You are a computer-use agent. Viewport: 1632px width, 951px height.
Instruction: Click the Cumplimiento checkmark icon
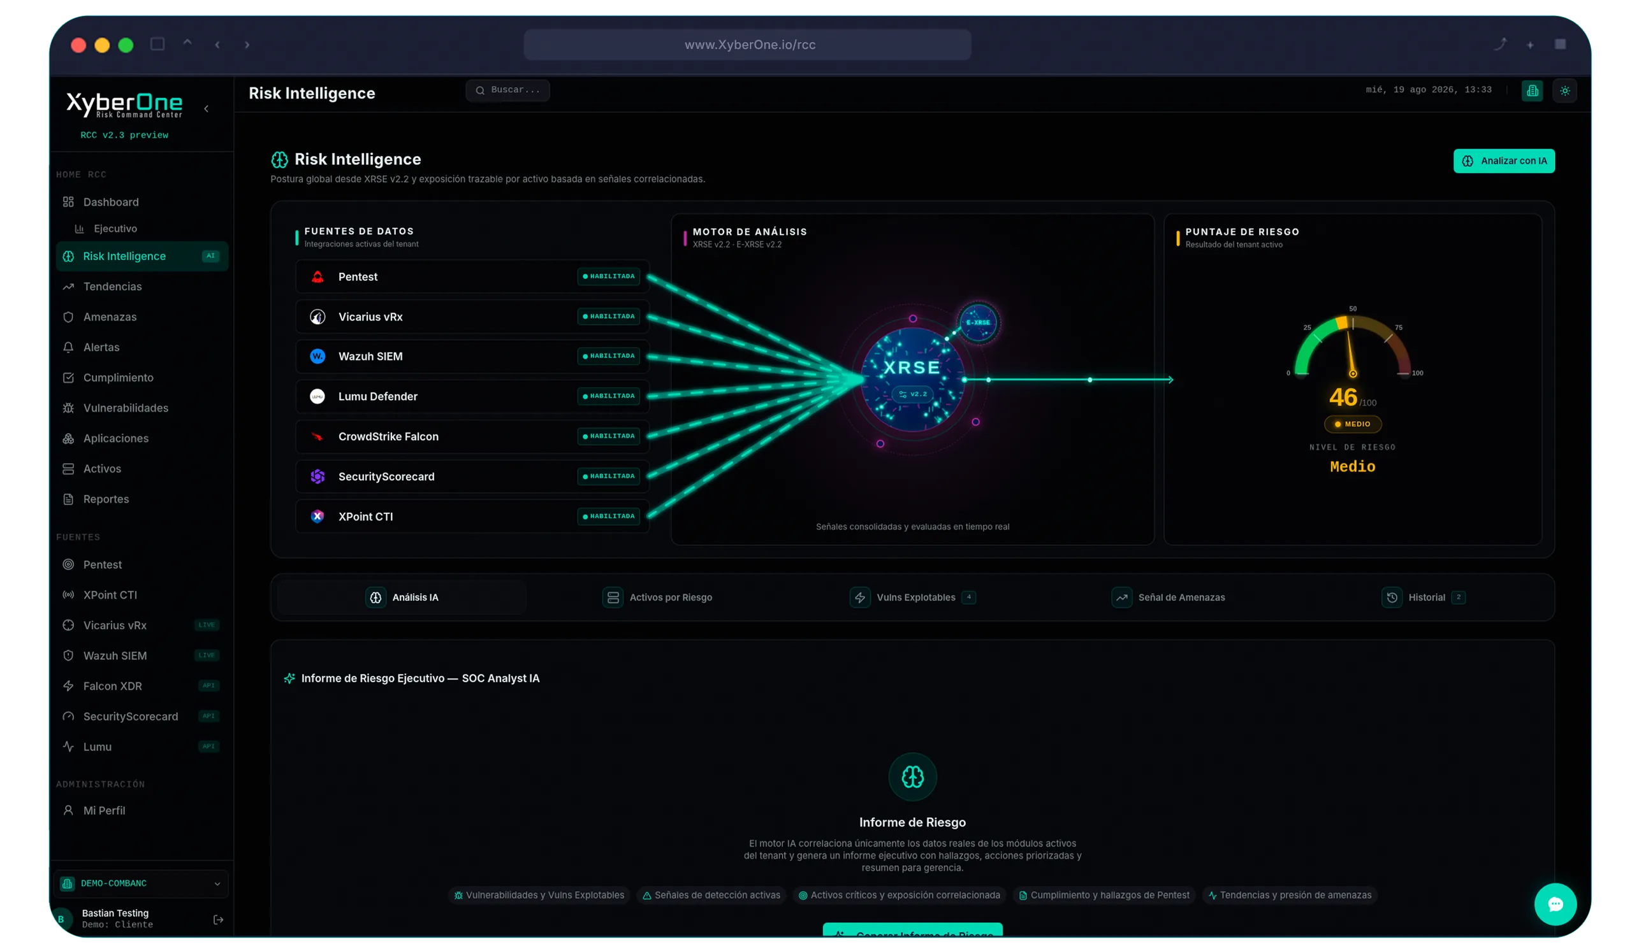pyautogui.click(x=68, y=378)
